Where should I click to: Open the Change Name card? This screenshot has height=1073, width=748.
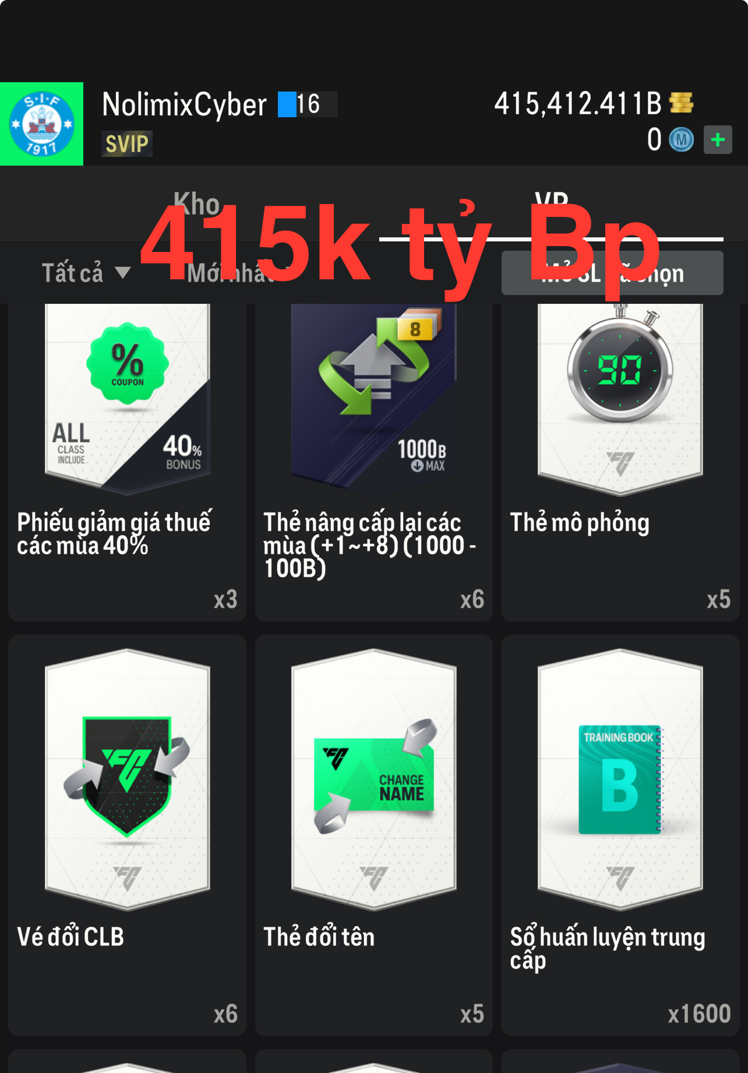coord(373,779)
